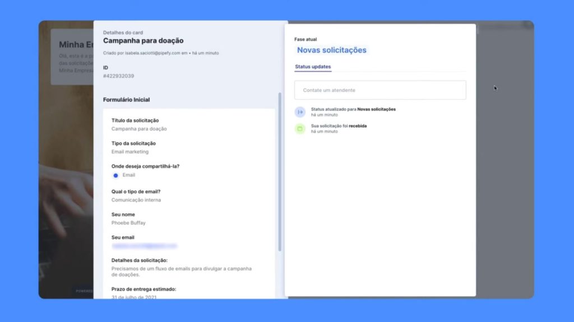Screen dimensions: 574x322
Task: Click the 'Formulário Inicial' section heading
Action: 126,100
